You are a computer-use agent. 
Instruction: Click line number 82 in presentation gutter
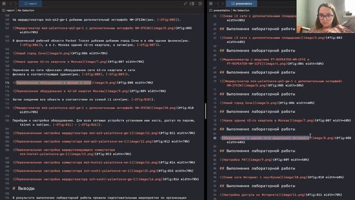(215, 138)
